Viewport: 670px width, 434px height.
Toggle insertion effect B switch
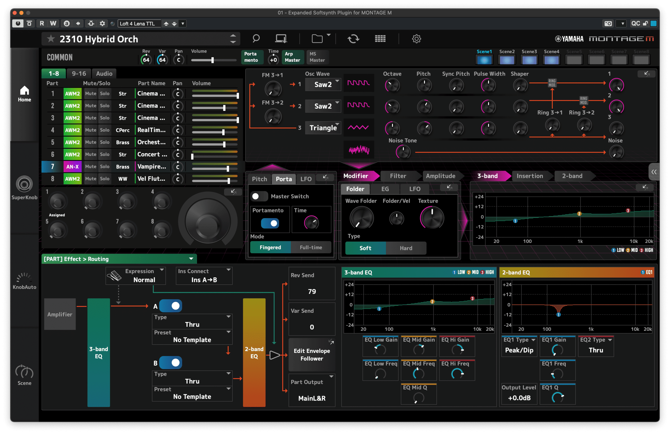(171, 363)
